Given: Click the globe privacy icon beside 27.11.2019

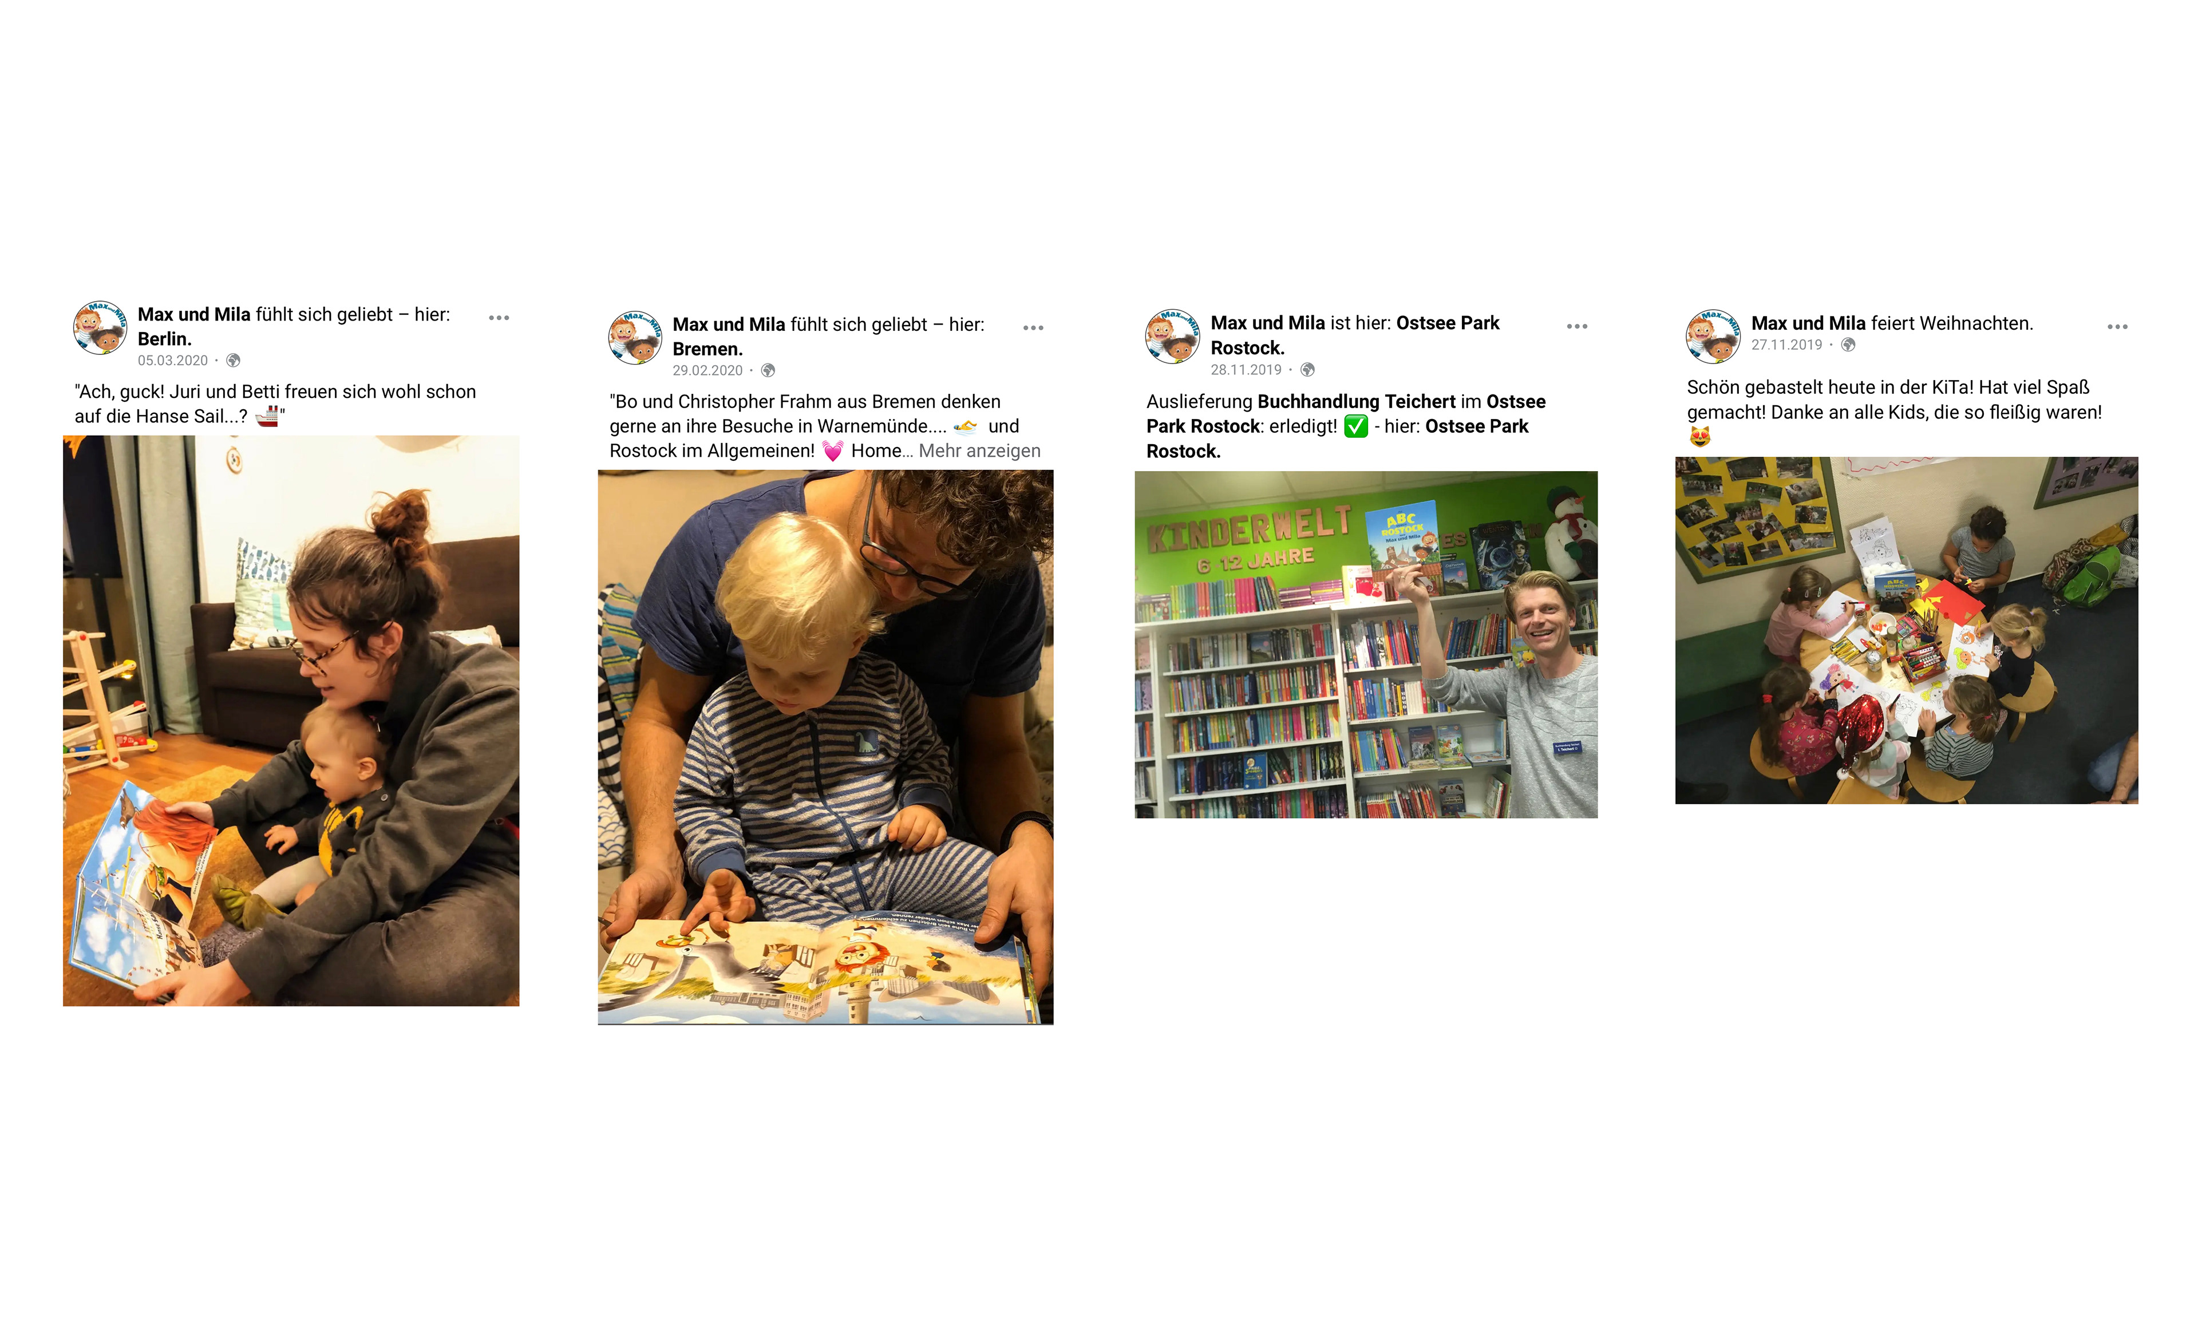Looking at the screenshot, I should pos(1848,345).
